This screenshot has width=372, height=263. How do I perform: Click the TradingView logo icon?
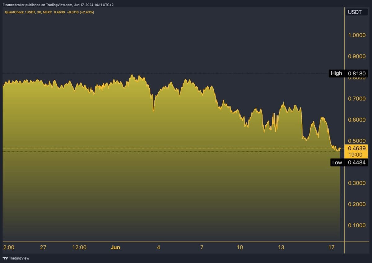point(5,258)
